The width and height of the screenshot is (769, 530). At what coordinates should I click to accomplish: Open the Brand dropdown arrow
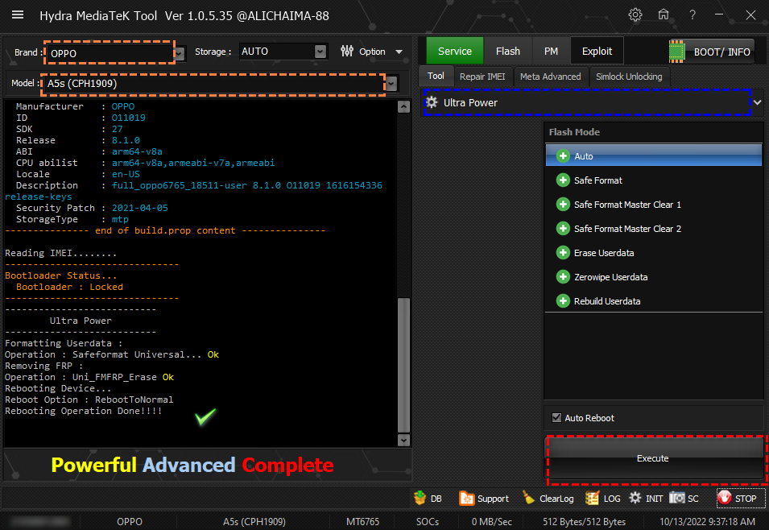(x=180, y=53)
